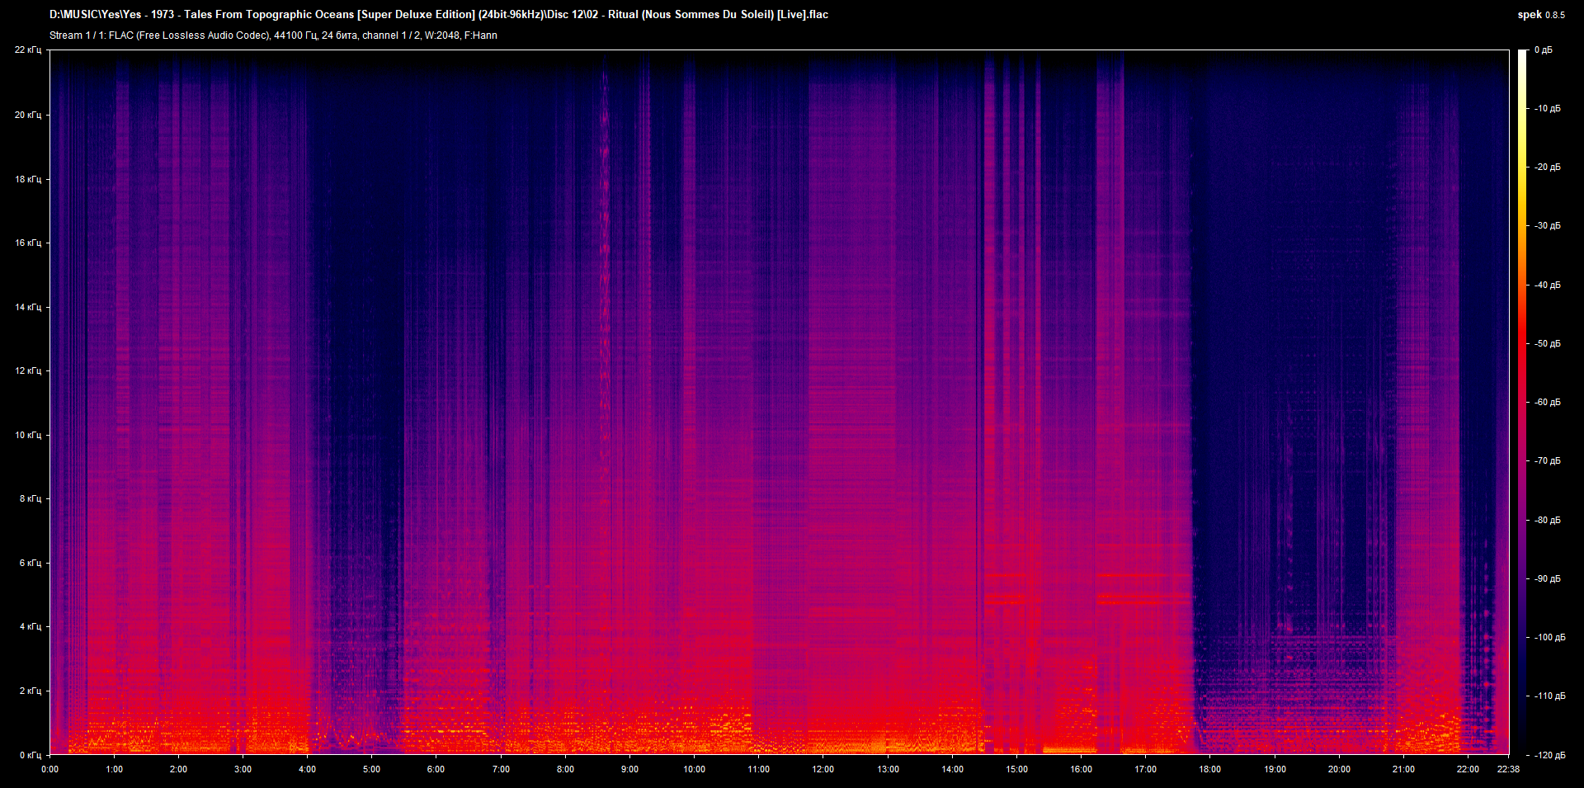The height and width of the screenshot is (788, 1584).
Task: Click the -30 дБ color legend label
Action: [1546, 226]
